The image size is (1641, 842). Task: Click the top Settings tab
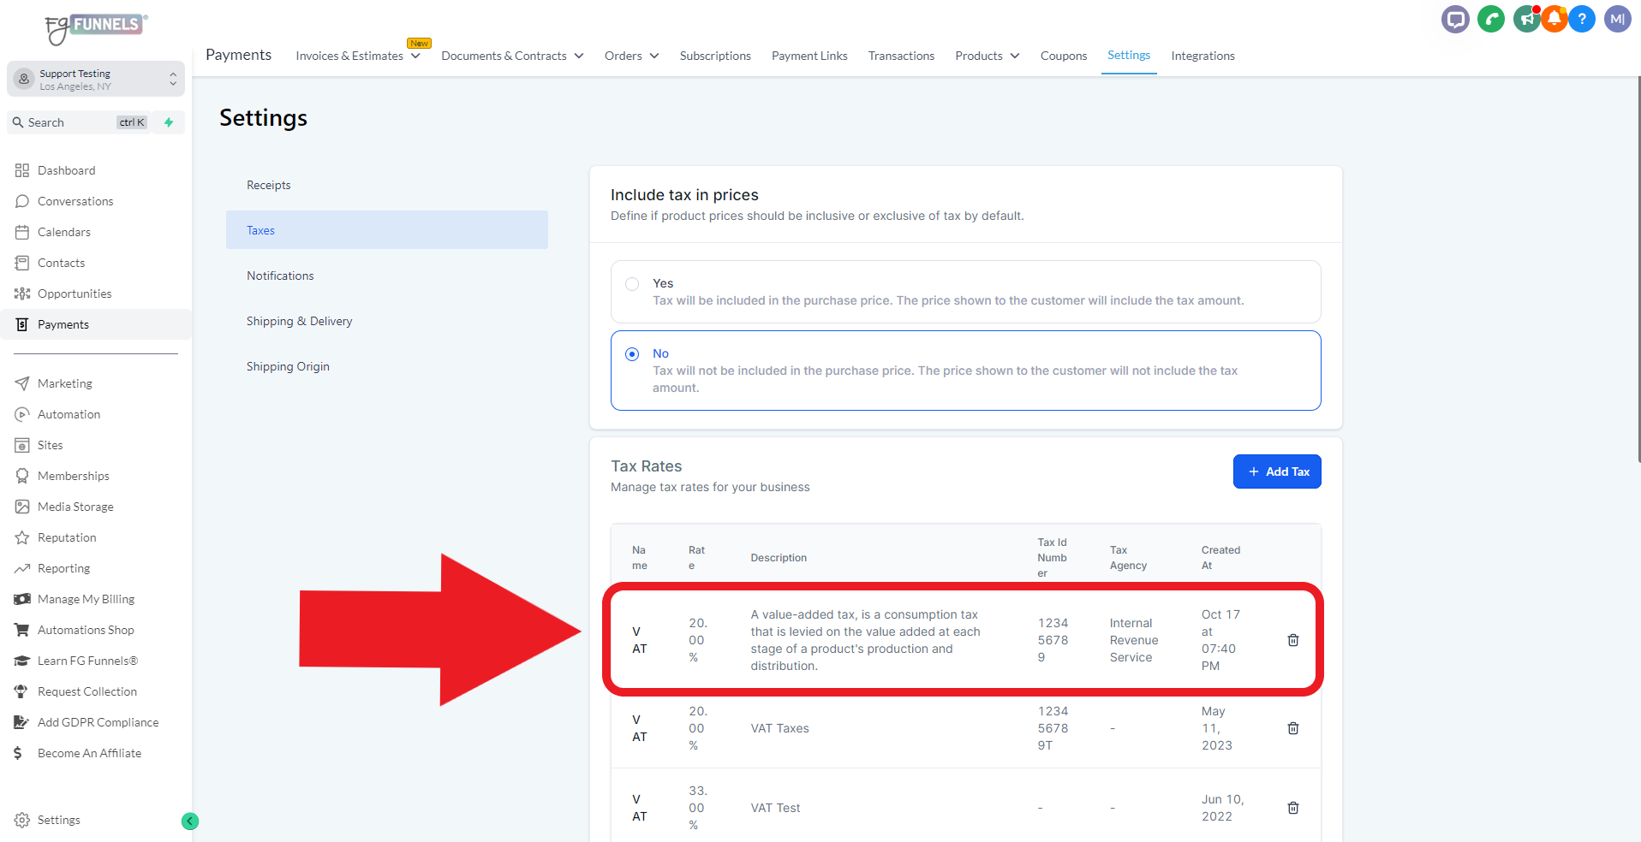coord(1129,55)
